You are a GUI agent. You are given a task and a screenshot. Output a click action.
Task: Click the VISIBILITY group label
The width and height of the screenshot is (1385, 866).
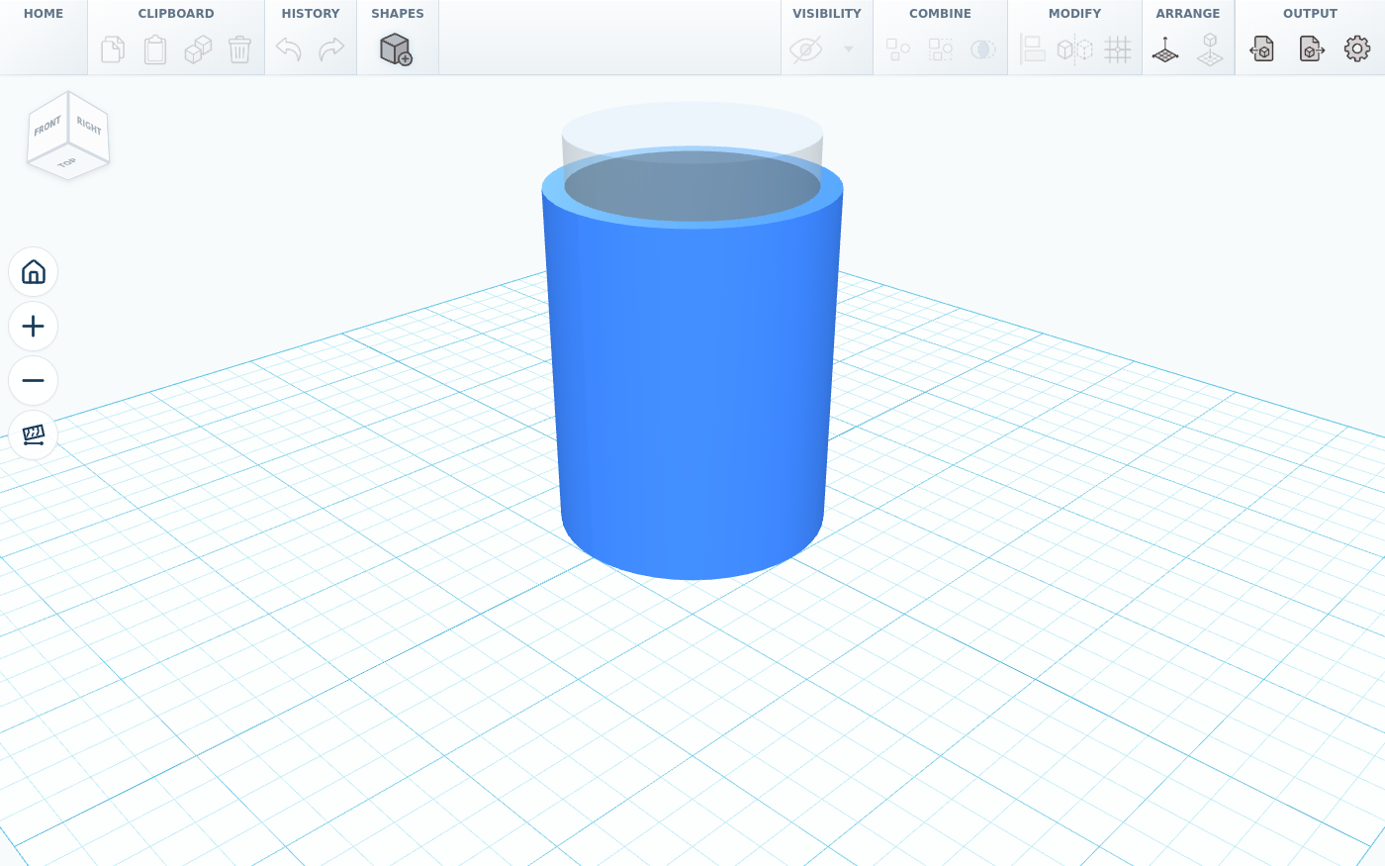[x=827, y=14]
